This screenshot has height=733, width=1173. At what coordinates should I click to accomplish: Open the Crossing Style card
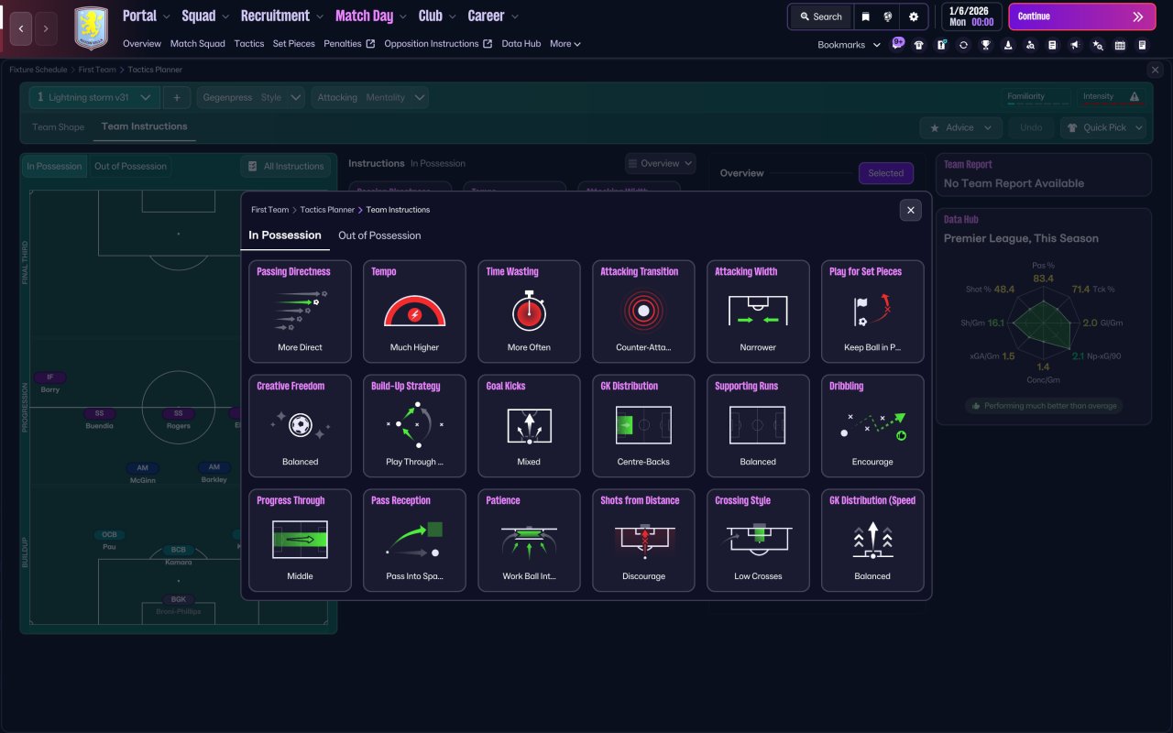(x=758, y=541)
